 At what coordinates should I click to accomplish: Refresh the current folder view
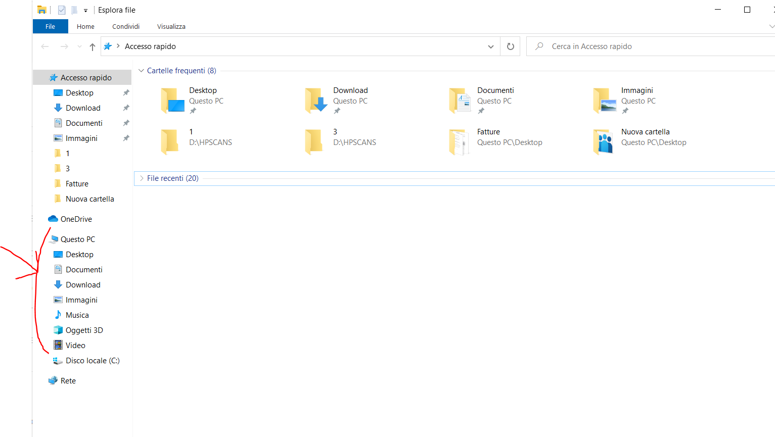pos(510,46)
